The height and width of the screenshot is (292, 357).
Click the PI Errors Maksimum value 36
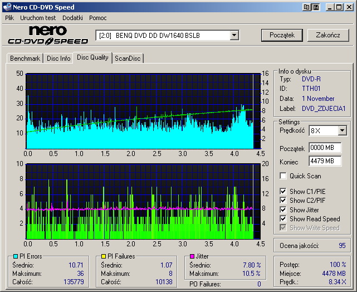tap(80, 273)
